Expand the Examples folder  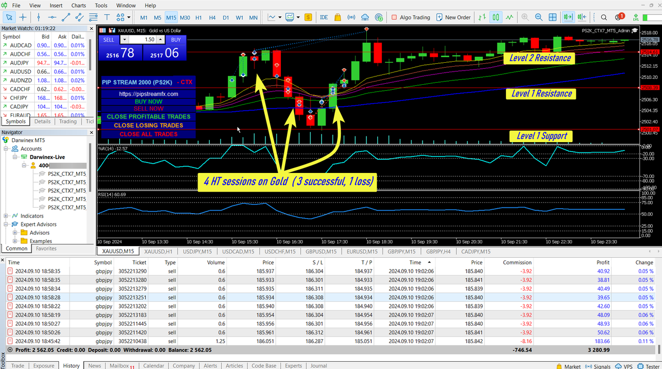15,241
